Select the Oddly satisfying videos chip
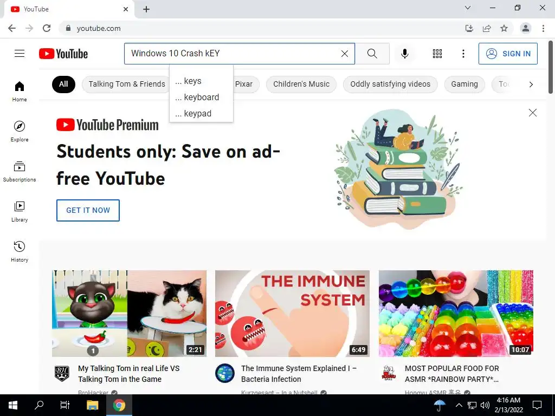Screen dimensions: 555x416 pos(390,84)
